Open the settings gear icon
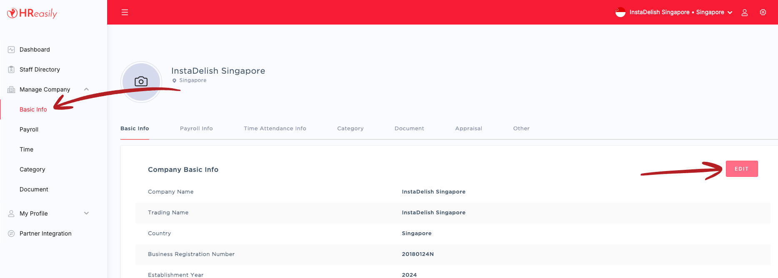The width and height of the screenshot is (778, 278). (x=763, y=12)
